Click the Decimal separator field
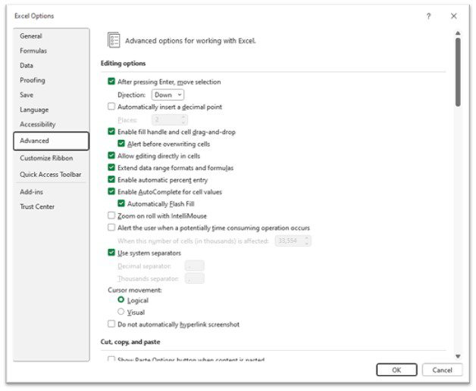 tap(194, 266)
